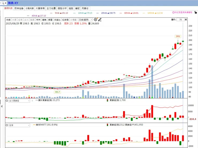Click the 顯示 bar count field showing 70
This screenshot has width=198, height=148.
[180, 20]
